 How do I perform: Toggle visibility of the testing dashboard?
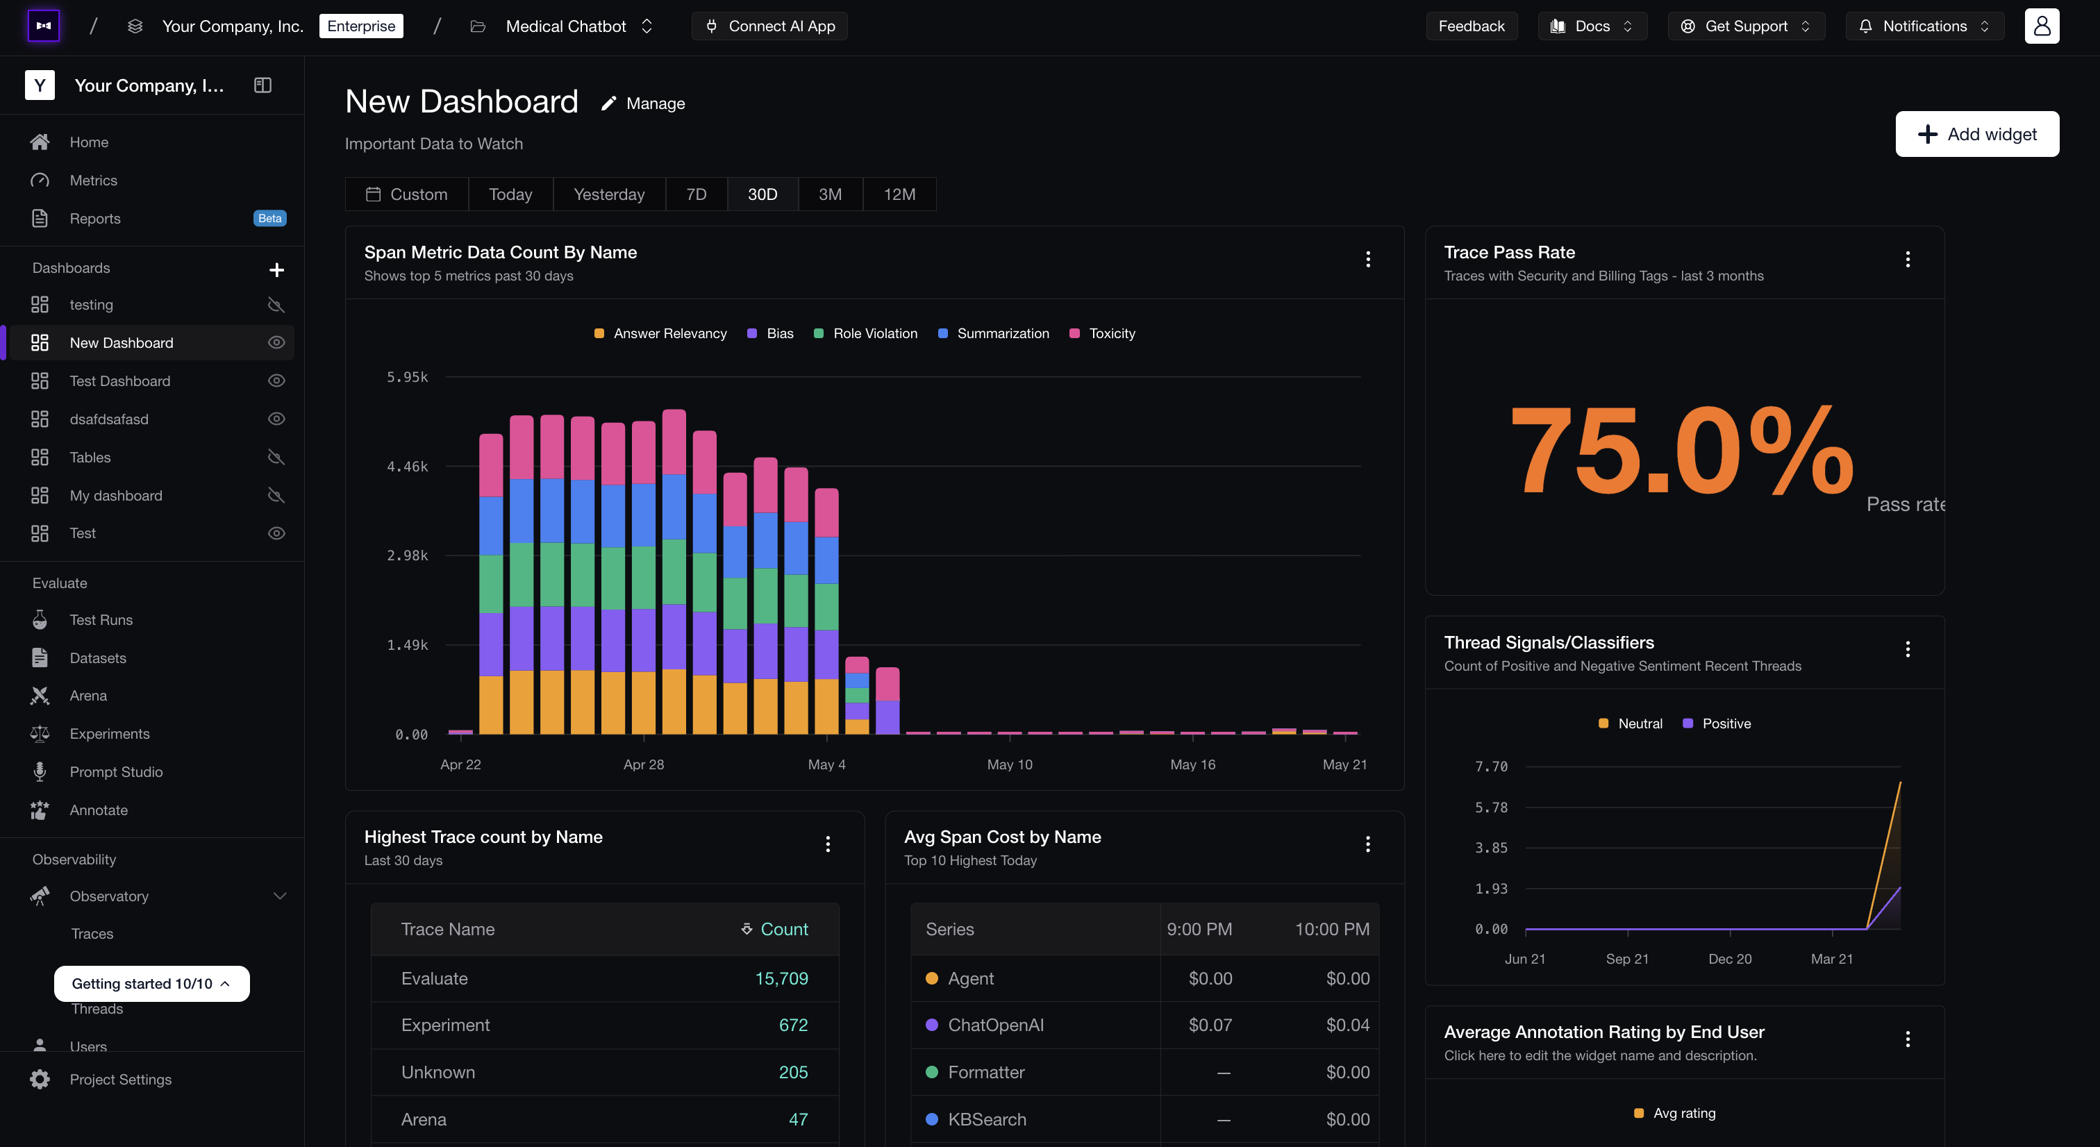276,305
